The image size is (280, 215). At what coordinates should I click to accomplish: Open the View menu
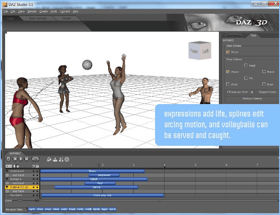[21, 12]
